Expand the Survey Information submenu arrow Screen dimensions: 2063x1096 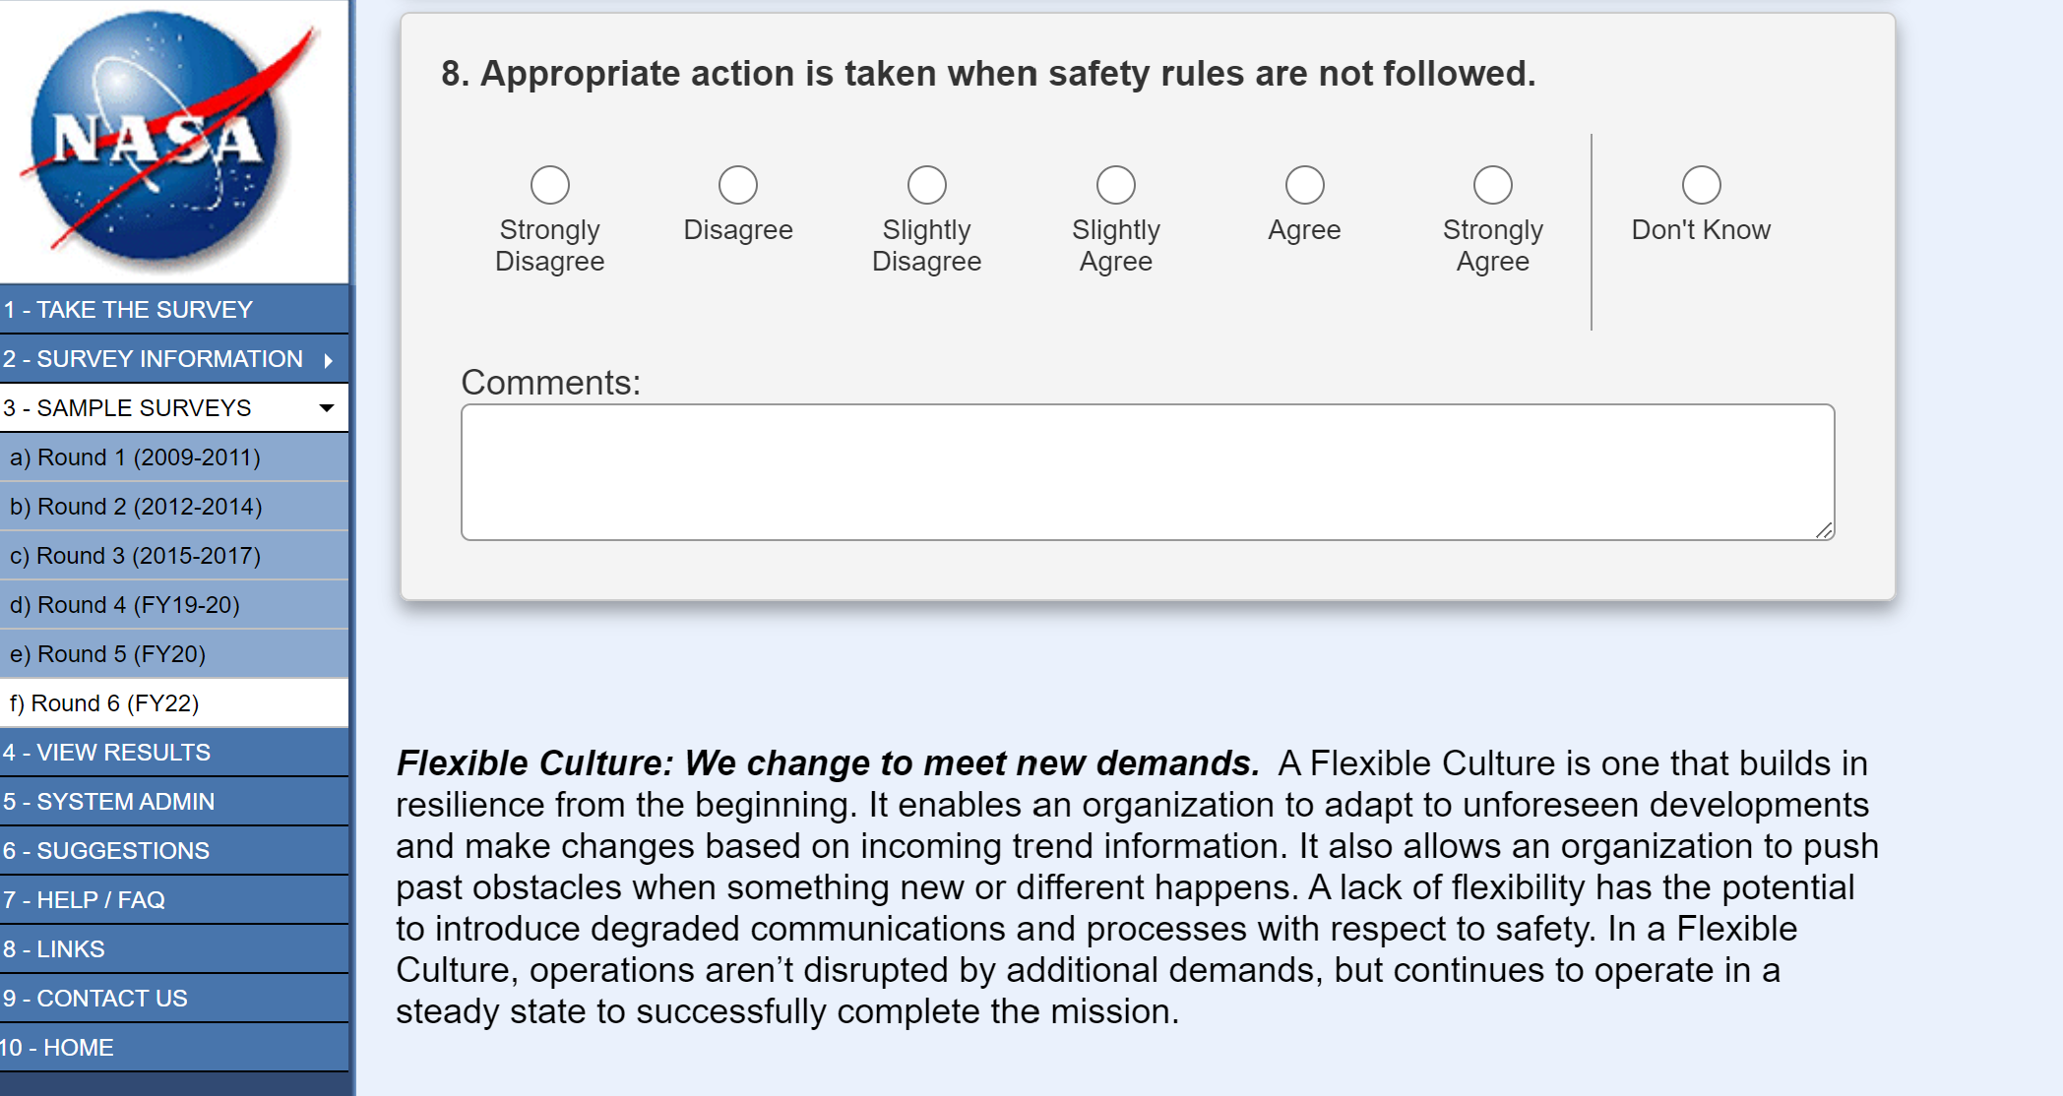[329, 360]
